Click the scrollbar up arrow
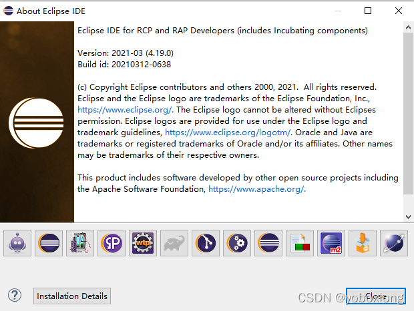 point(408,27)
